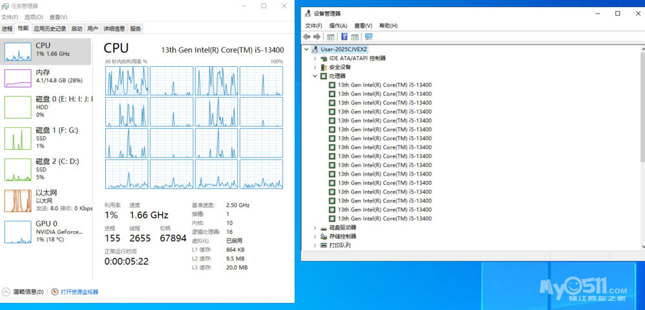Collapse Task Manager with 简略信息 toggle
Screen dimensions: 645x310
pos(23,292)
